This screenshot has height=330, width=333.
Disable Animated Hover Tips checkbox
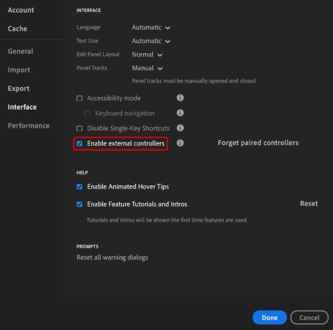[x=80, y=187]
